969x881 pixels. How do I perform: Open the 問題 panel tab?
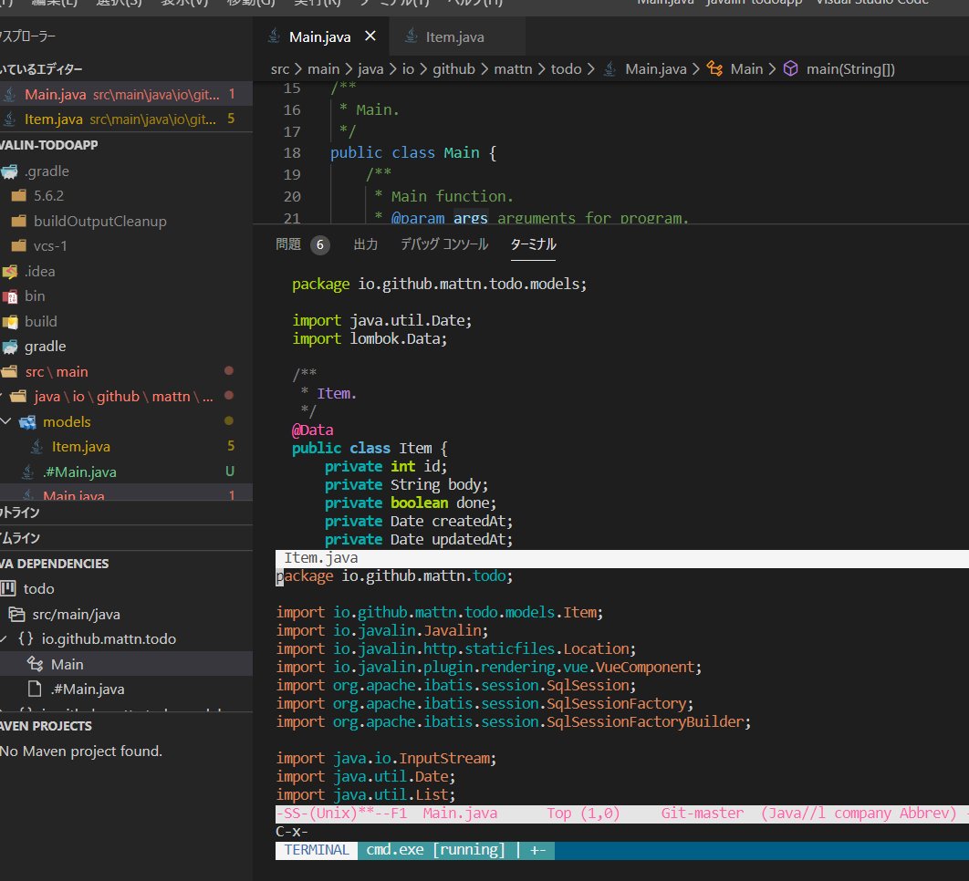288,244
